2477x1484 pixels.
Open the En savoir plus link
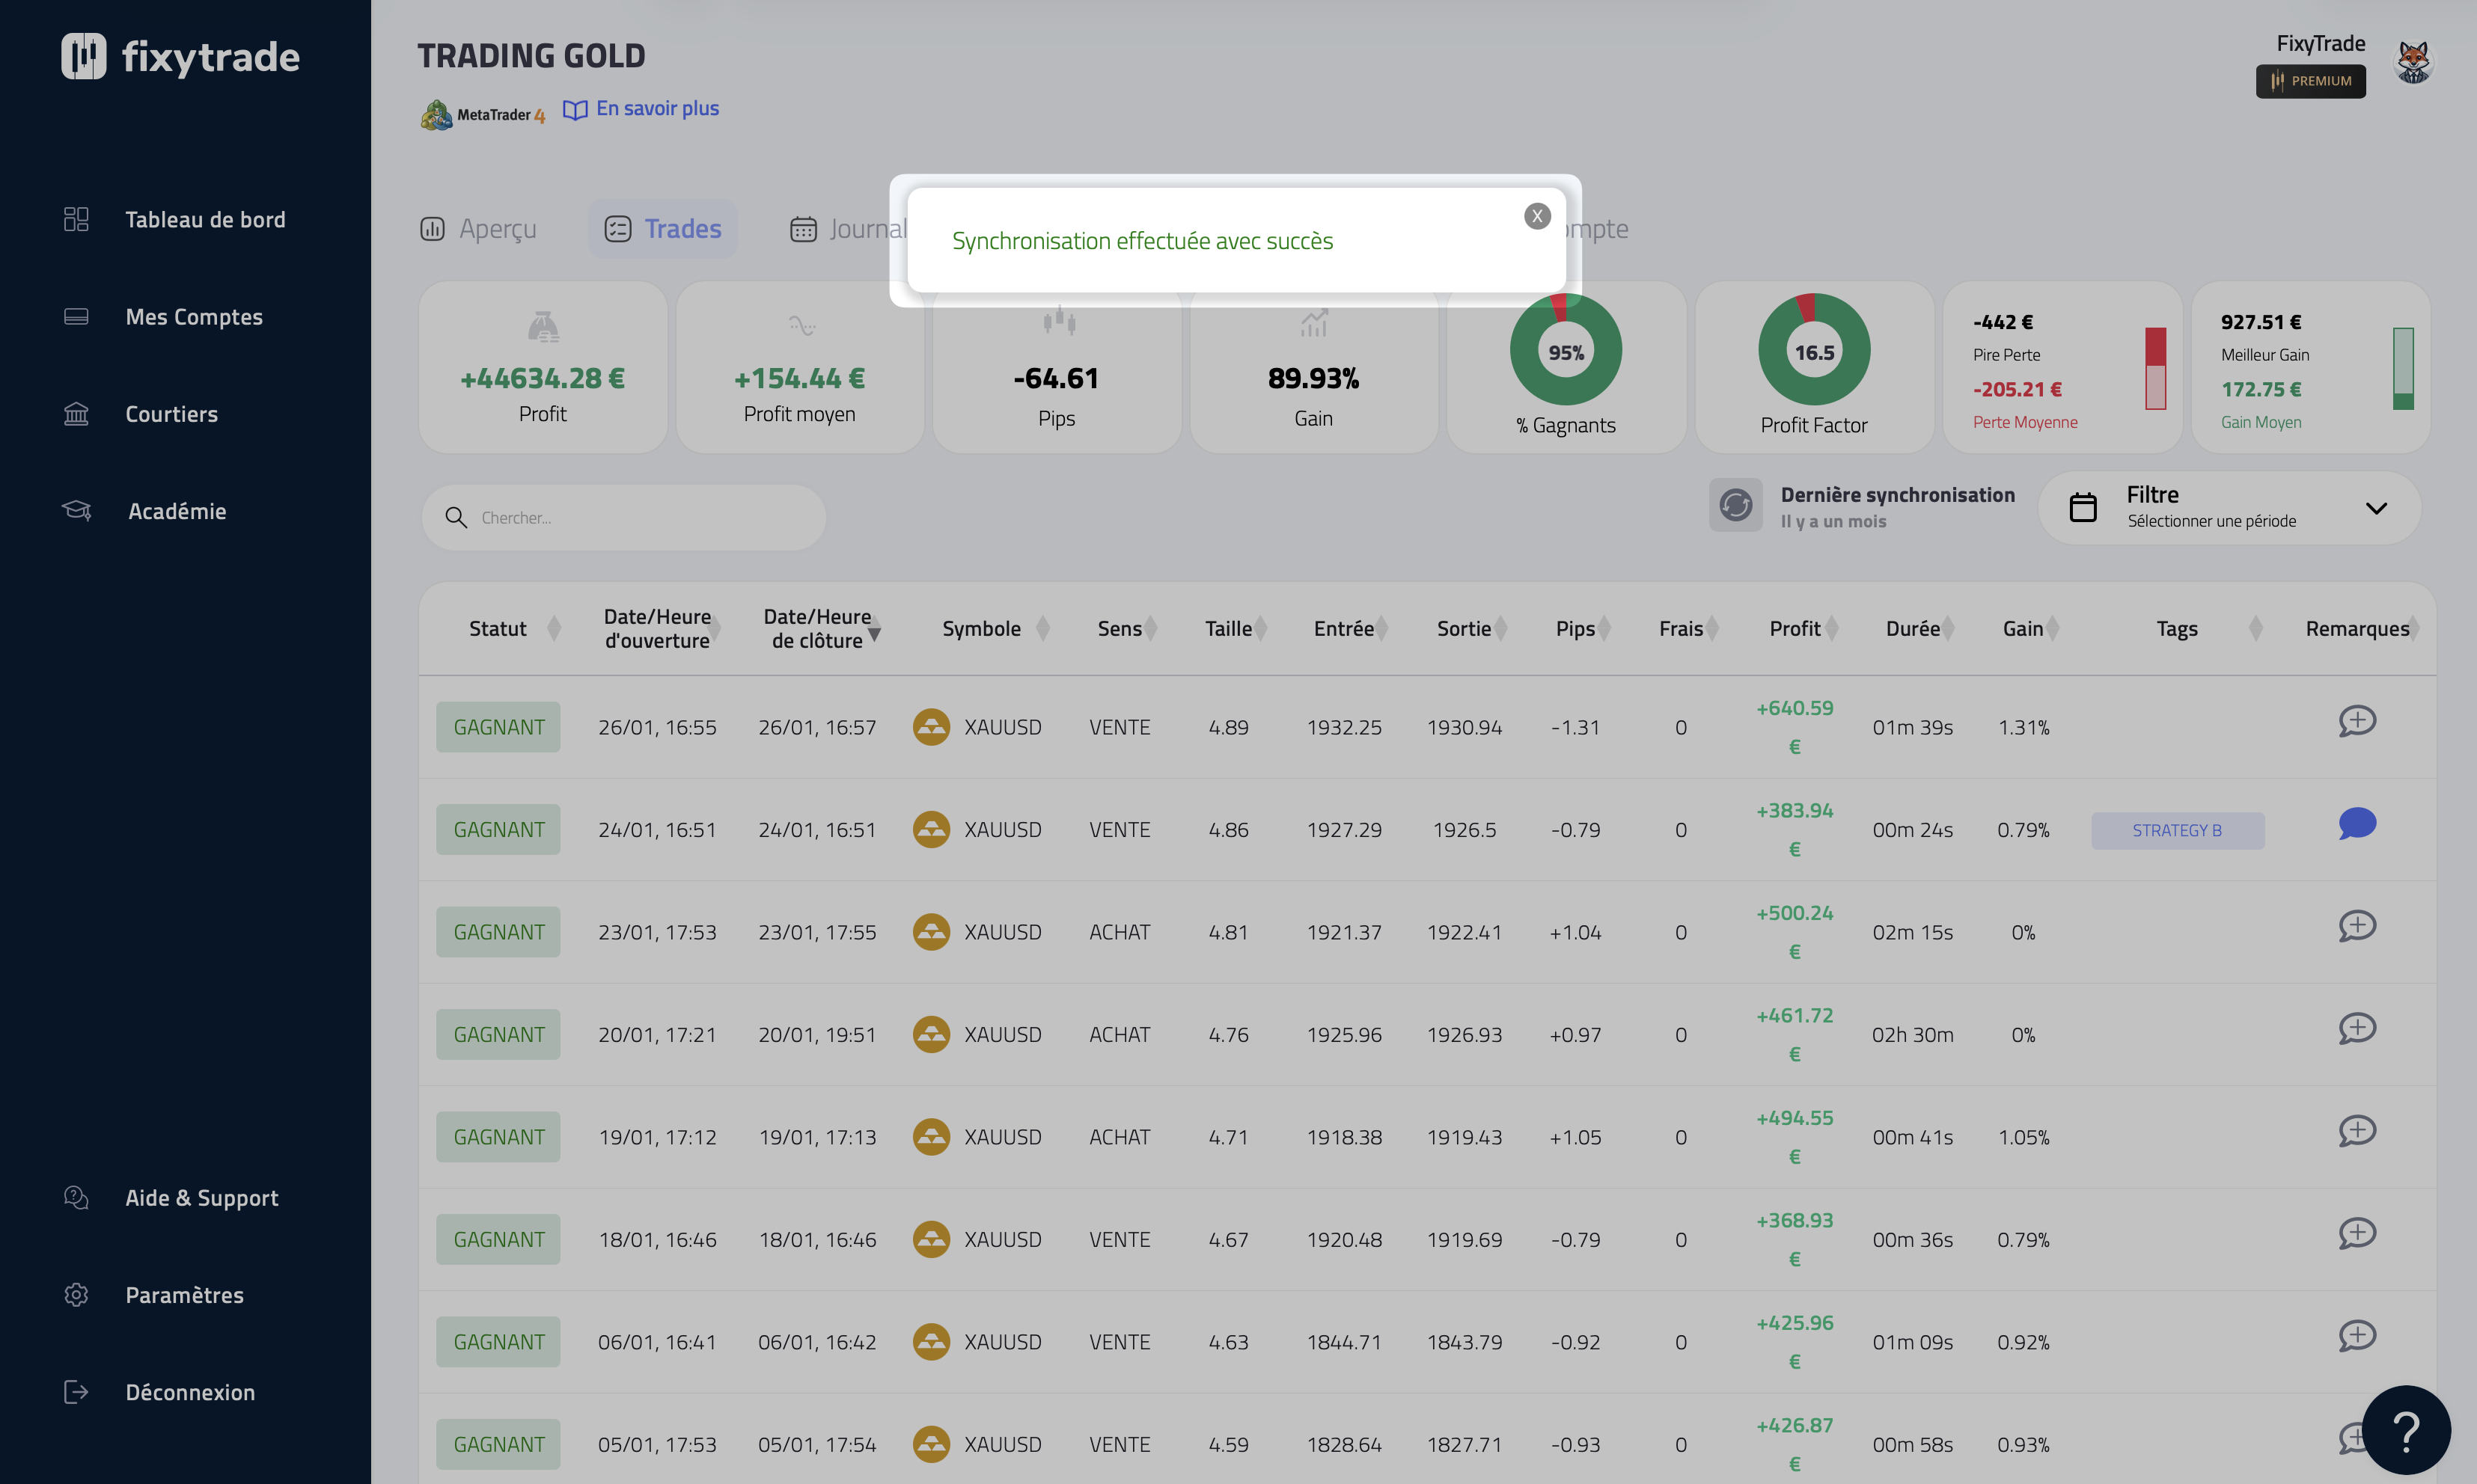[656, 109]
